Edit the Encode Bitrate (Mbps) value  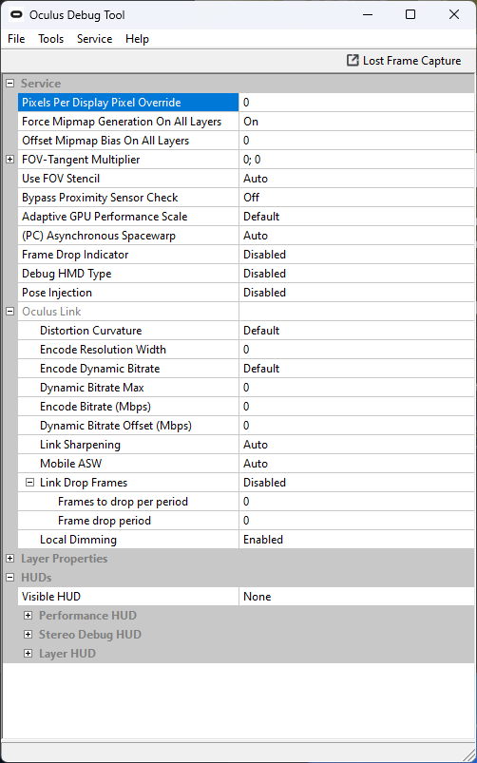click(x=356, y=407)
